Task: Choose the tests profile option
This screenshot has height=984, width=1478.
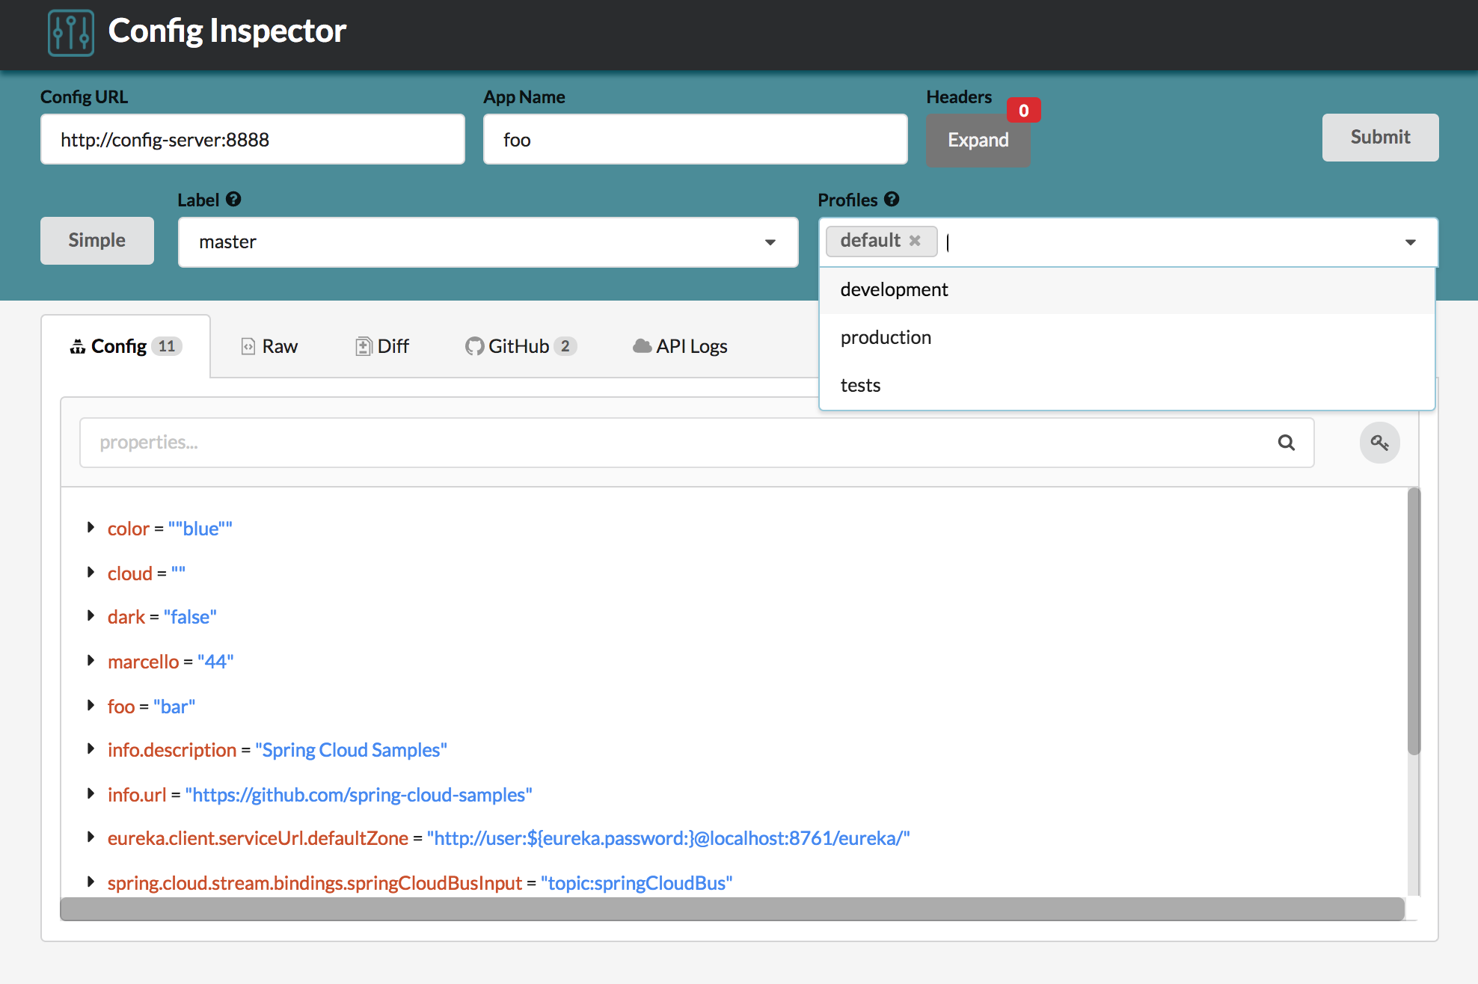Action: 860,386
